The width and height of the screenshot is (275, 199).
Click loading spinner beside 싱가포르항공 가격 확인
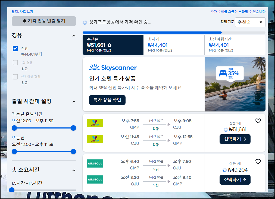pos(85,23)
